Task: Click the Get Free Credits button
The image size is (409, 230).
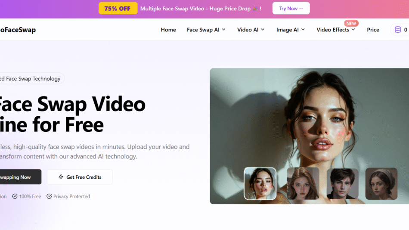Action: [x=80, y=177]
